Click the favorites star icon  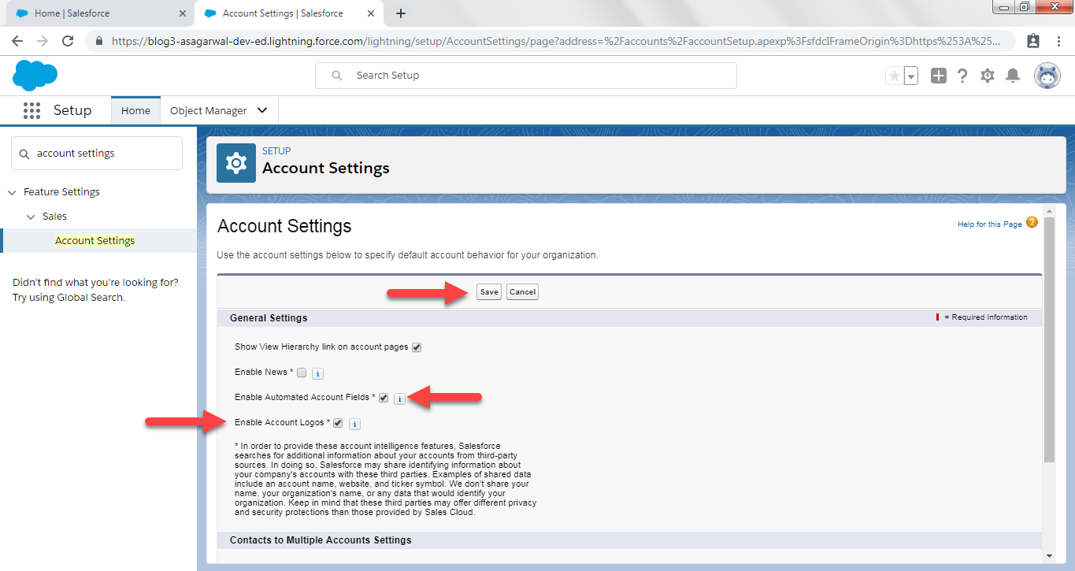894,76
